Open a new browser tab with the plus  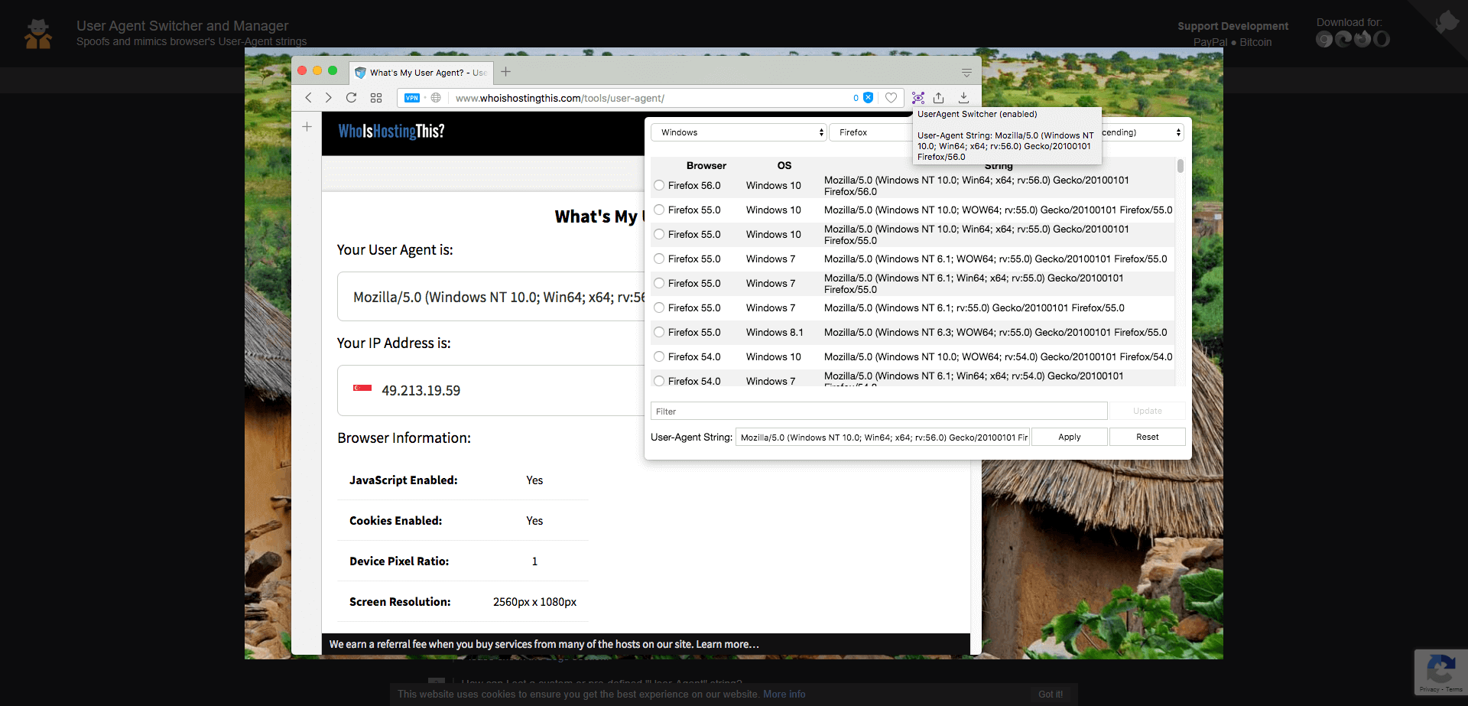click(505, 73)
